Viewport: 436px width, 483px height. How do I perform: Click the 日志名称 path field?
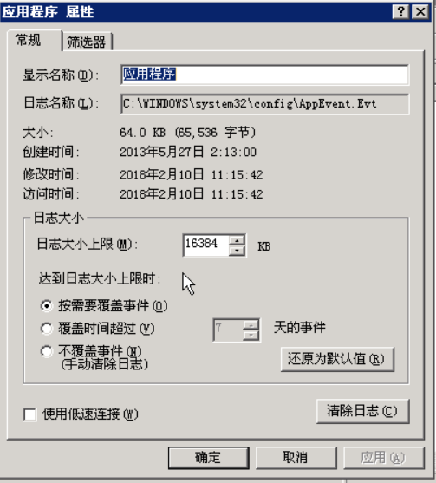click(x=264, y=104)
